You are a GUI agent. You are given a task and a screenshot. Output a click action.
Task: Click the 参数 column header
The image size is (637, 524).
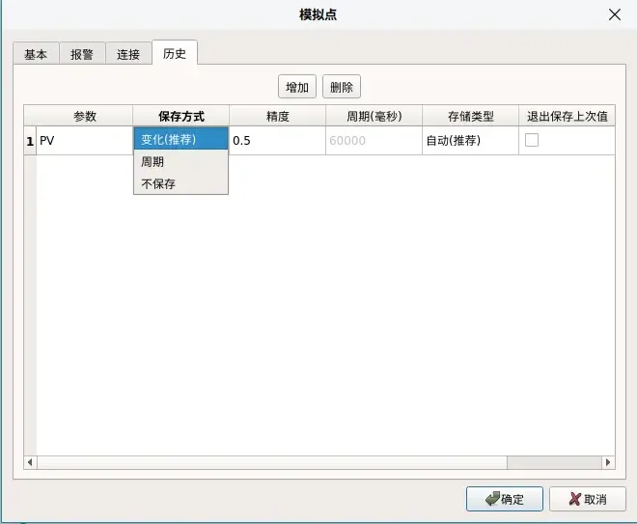pos(85,116)
